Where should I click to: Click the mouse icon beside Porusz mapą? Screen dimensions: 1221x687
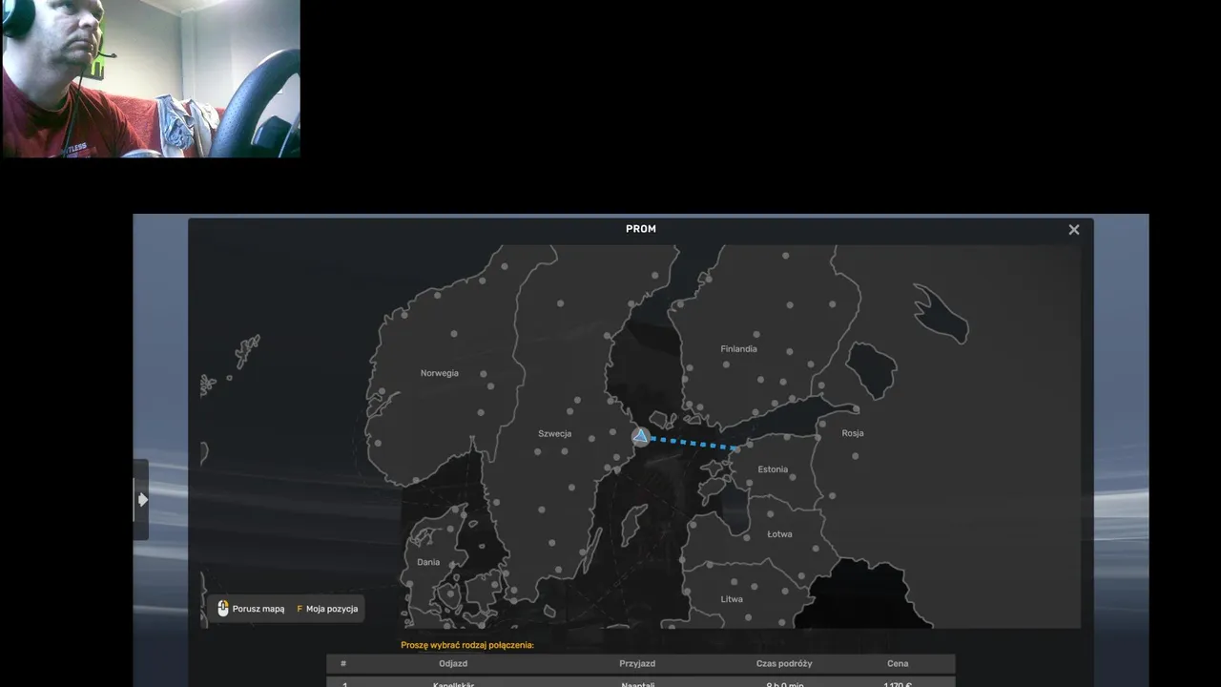tap(223, 609)
